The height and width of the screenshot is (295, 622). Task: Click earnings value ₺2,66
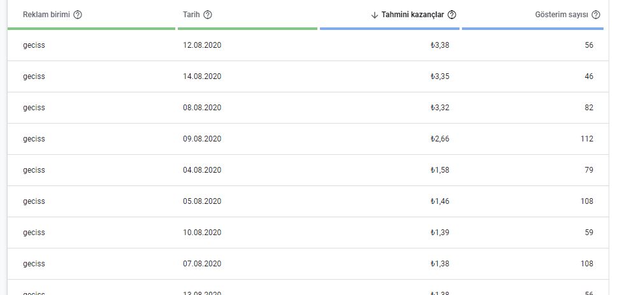[440, 139]
